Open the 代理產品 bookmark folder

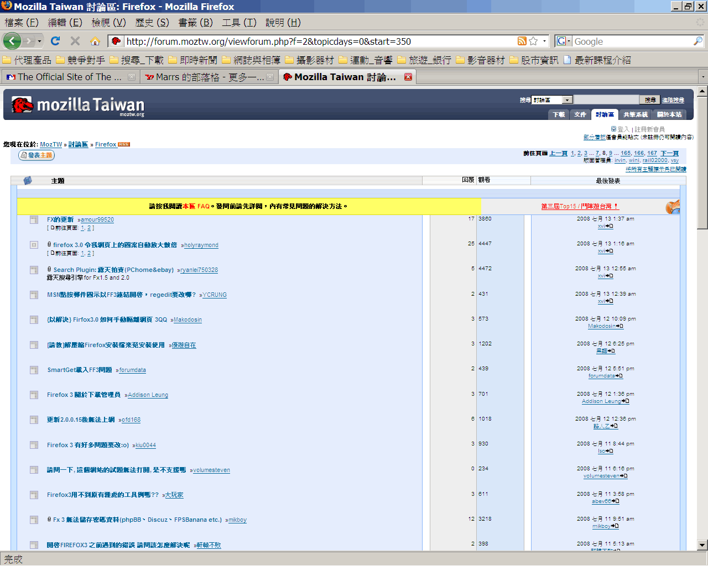click(27, 60)
